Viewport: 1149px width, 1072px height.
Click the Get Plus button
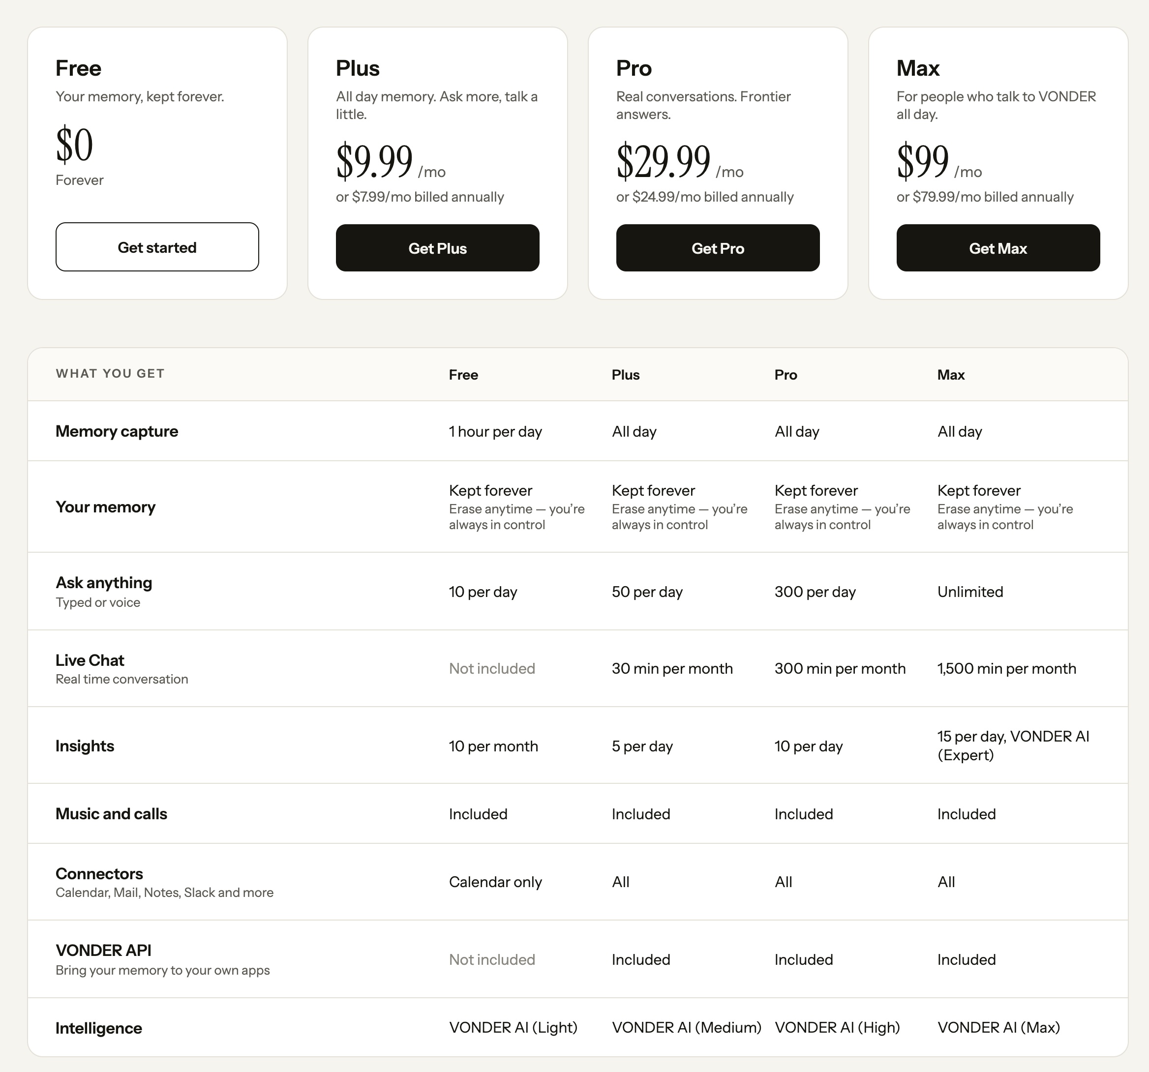click(438, 248)
